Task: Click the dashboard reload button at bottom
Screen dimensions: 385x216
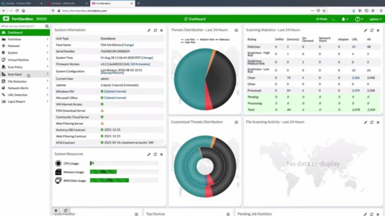Action: 66,211
